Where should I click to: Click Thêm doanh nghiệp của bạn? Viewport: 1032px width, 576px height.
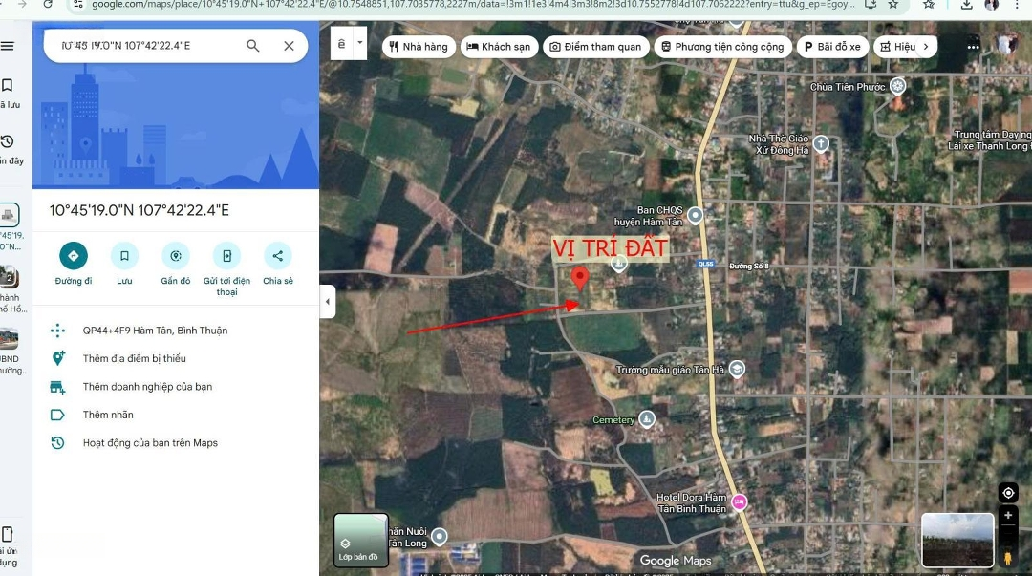[147, 387]
